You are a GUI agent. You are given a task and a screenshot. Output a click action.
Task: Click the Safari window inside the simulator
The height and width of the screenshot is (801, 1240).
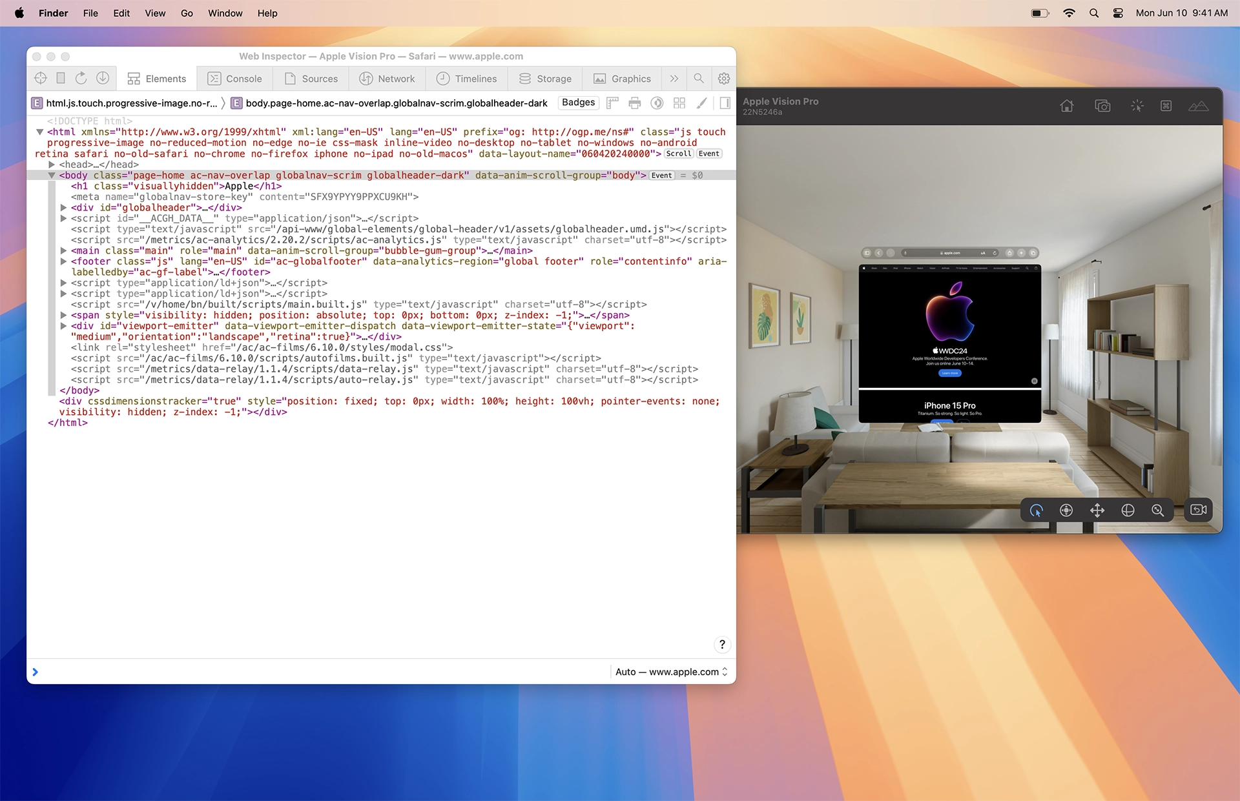click(x=949, y=343)
